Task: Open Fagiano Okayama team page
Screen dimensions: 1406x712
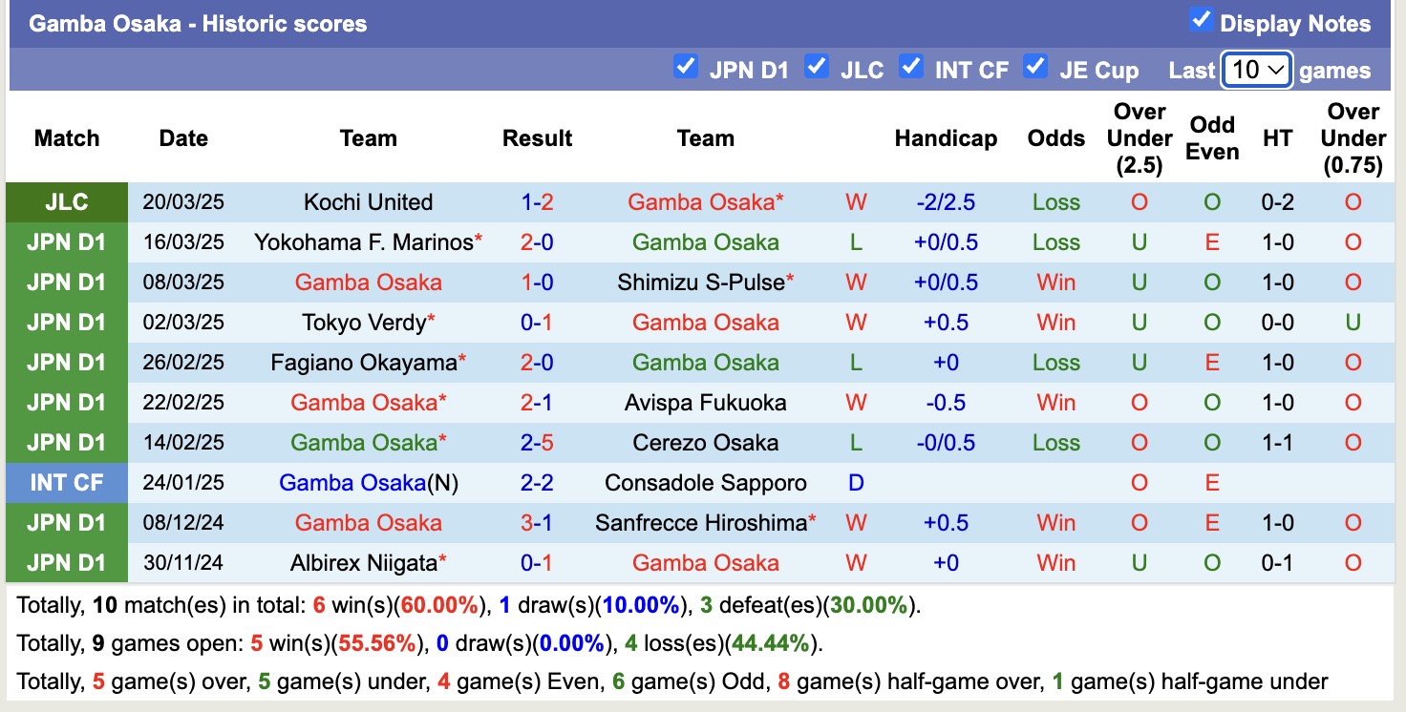Action: pyautogui.click(x=363, y=363)
